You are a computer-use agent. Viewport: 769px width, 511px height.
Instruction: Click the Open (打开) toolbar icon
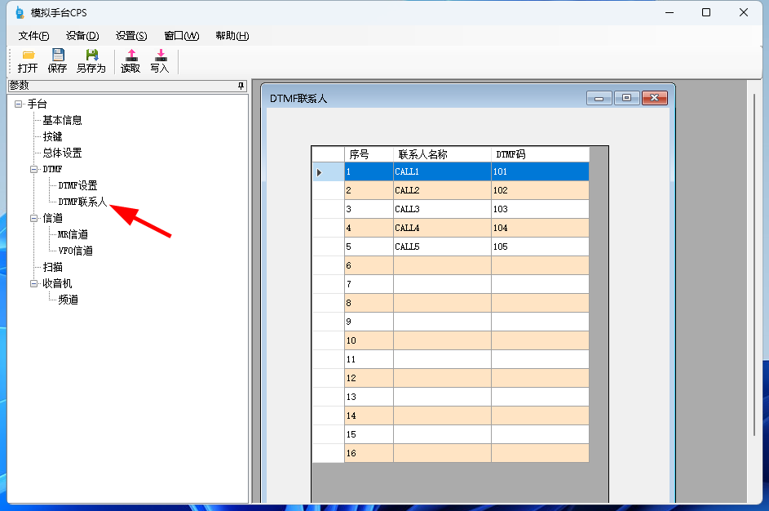click(28, 56)
